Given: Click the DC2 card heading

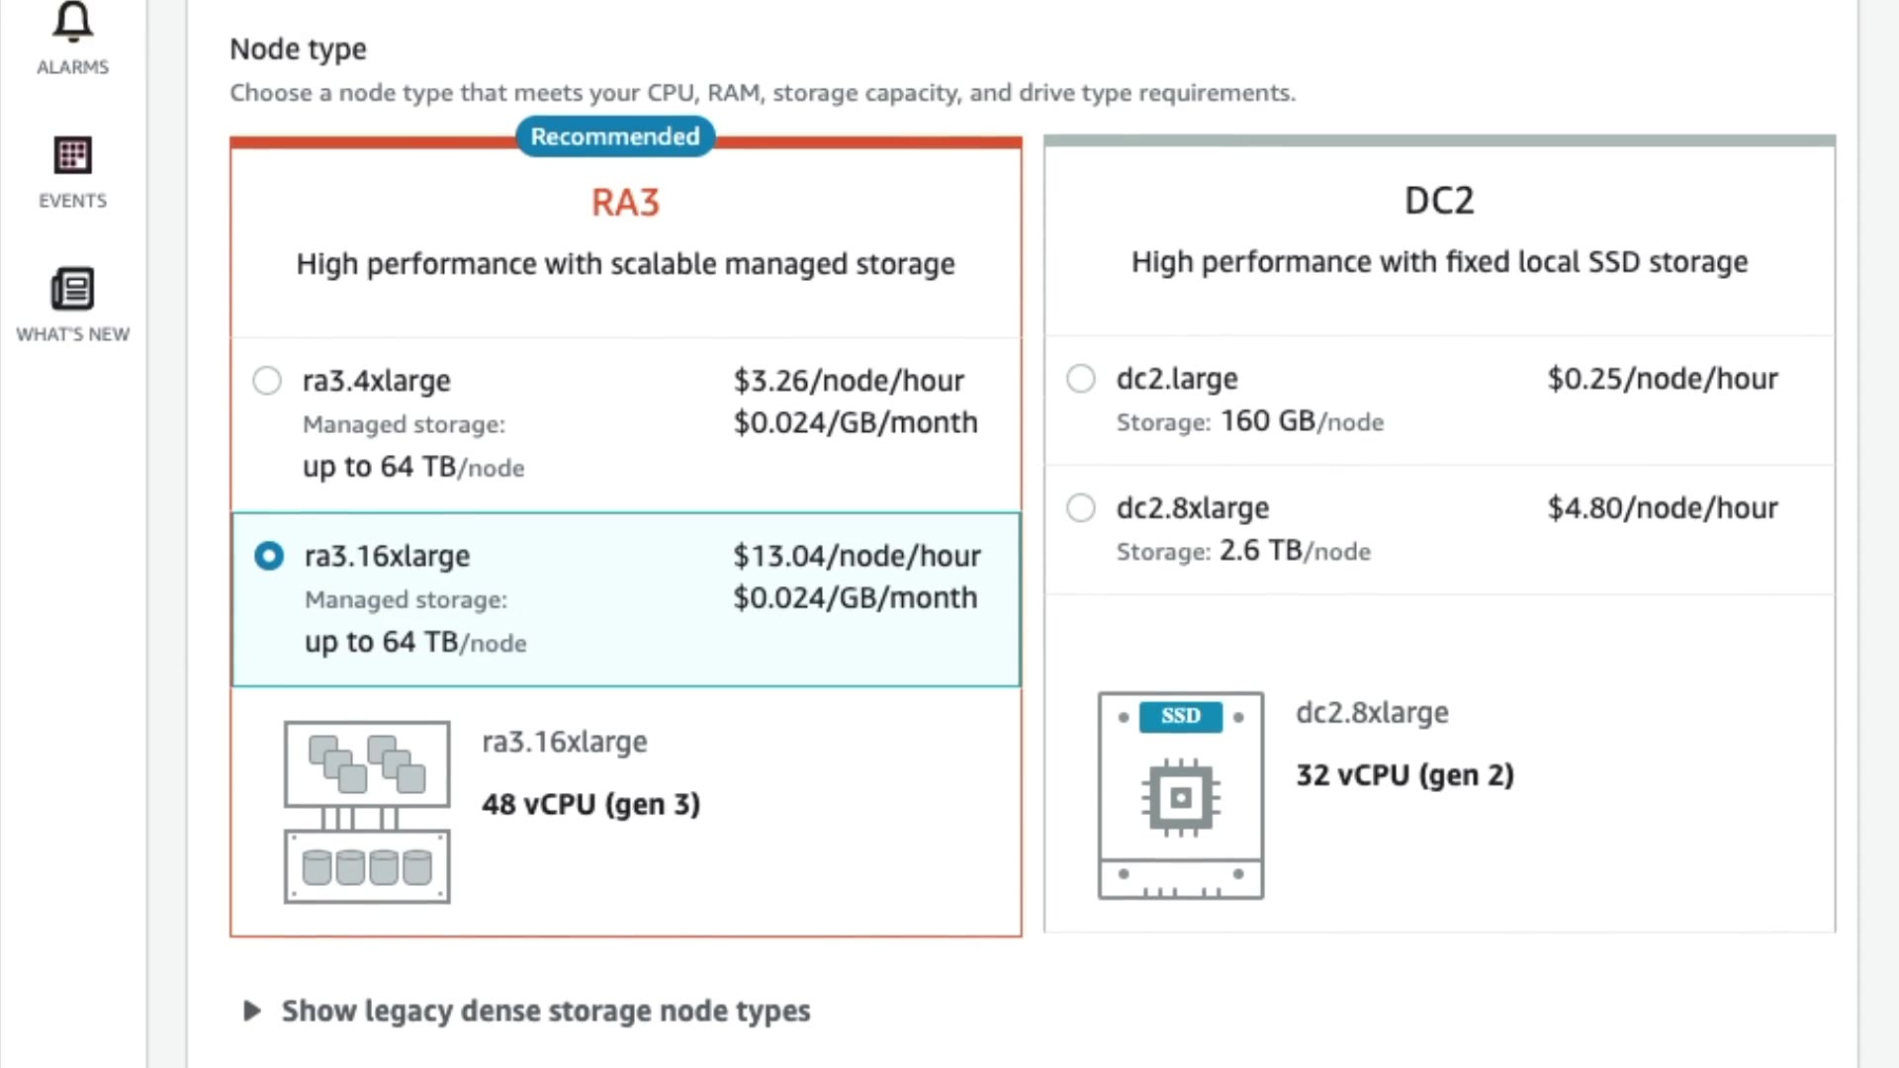Looking at the screenshot, I should (1439, 201).
